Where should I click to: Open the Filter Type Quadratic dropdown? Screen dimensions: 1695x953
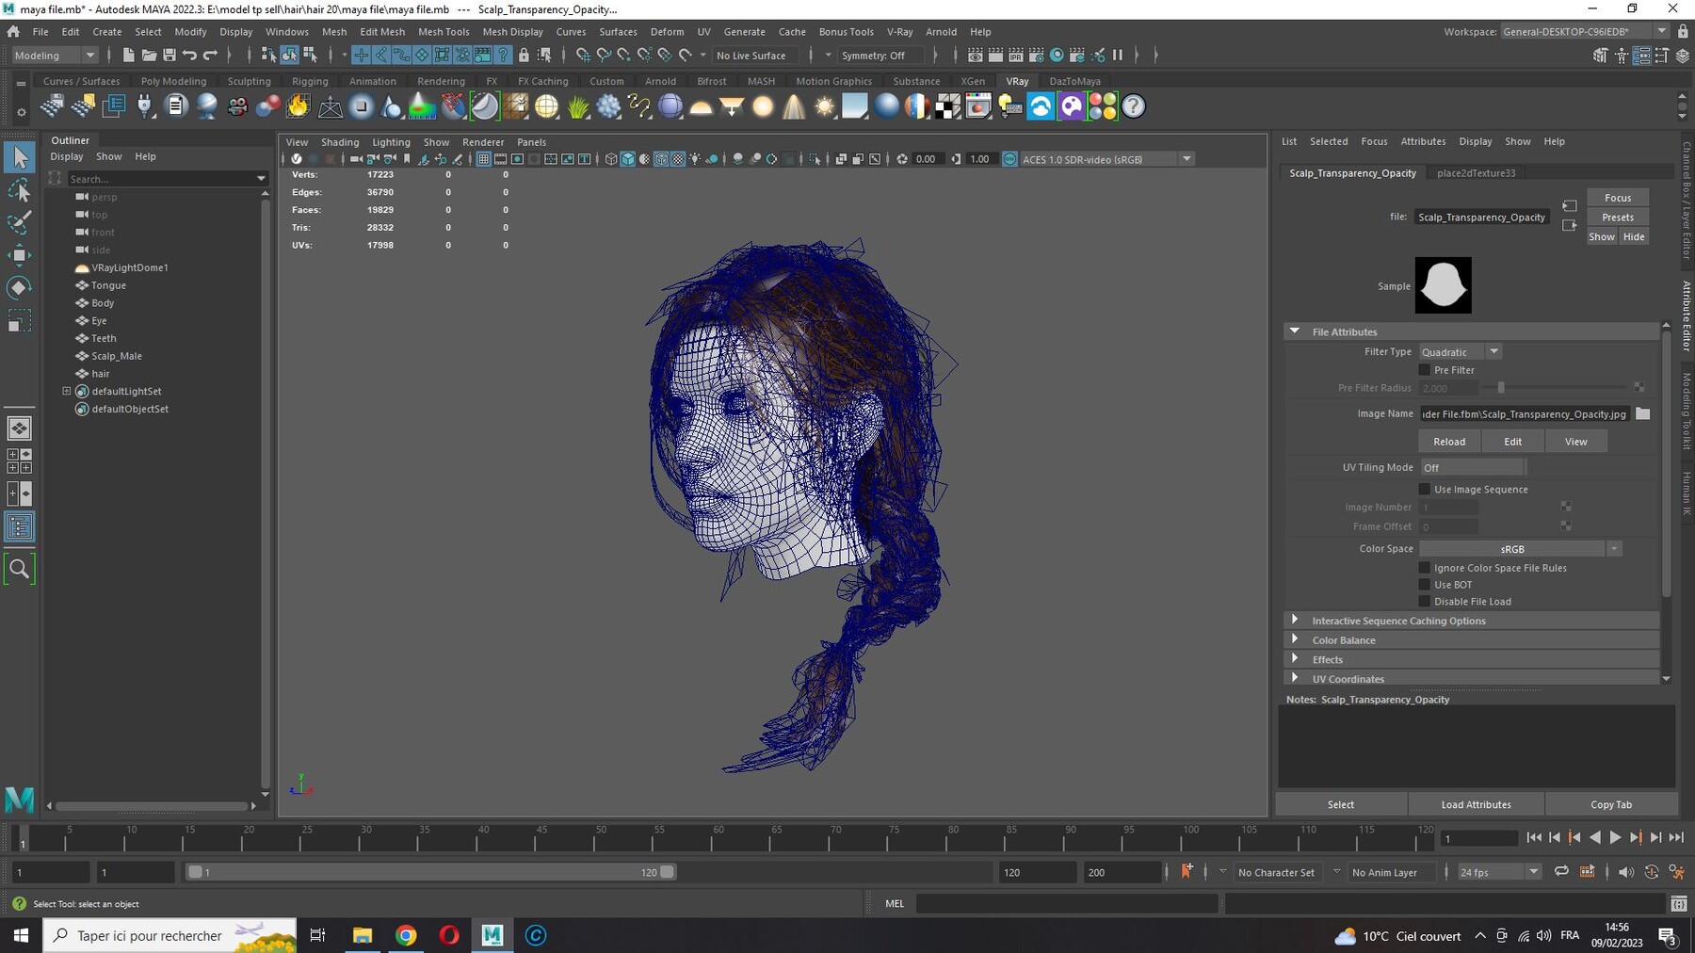1460,351
